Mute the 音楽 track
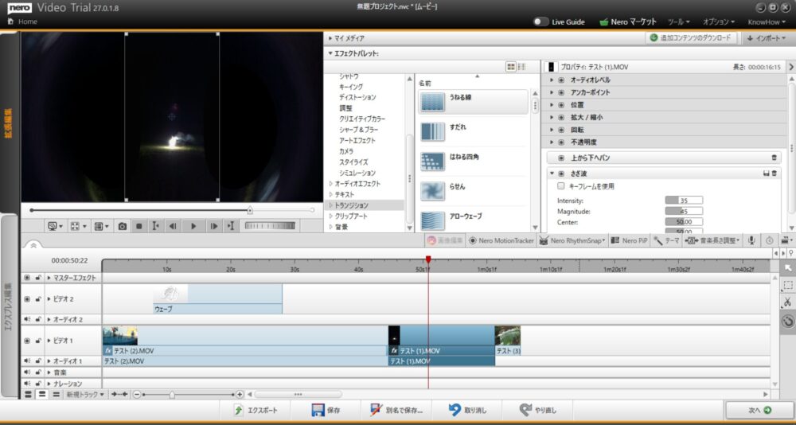The height and width of the screenshot is (425, 796). (x=27, y=372)
